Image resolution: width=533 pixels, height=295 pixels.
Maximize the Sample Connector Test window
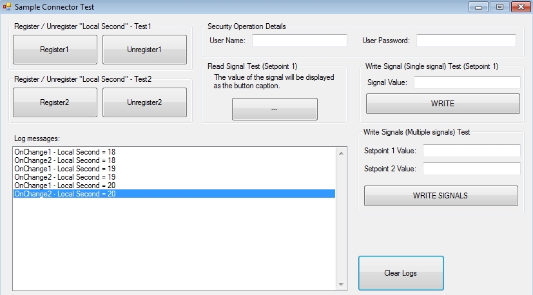pos(499,7)
